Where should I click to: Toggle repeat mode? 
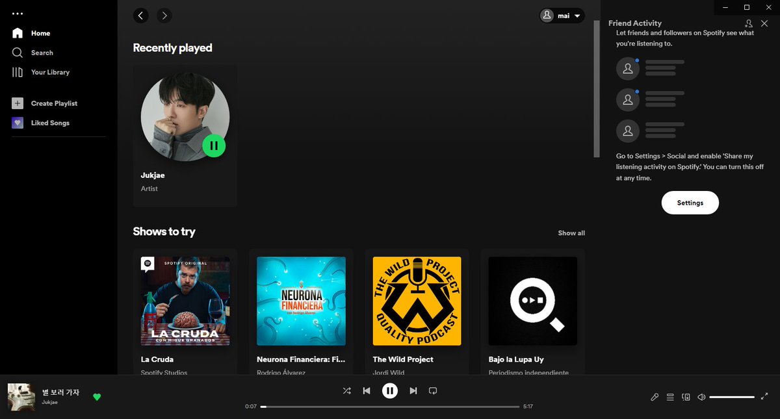[433, 390]
